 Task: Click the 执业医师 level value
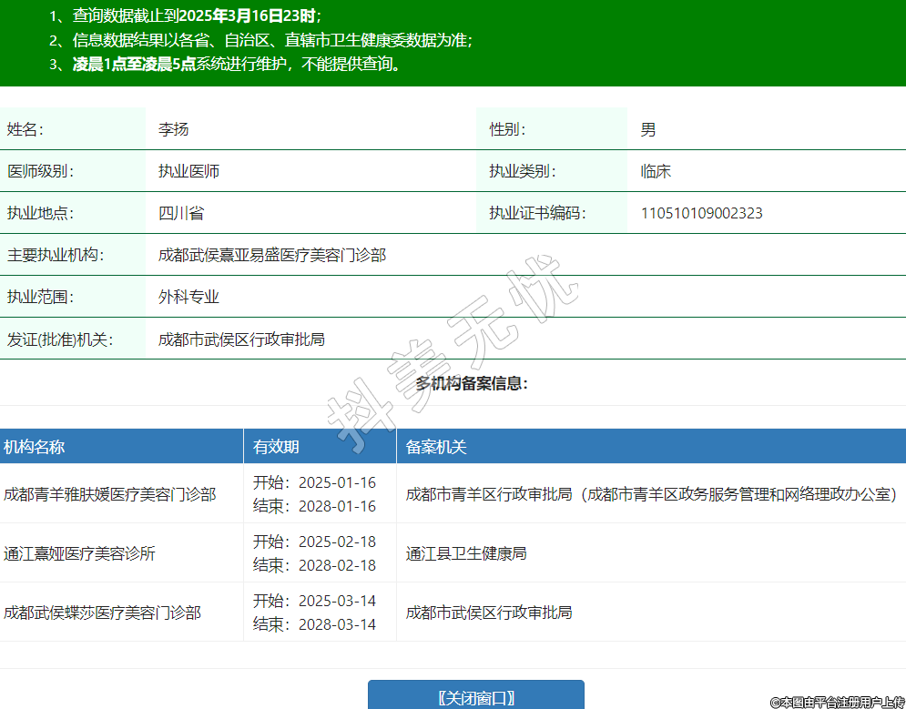click(x=188, y=172)
